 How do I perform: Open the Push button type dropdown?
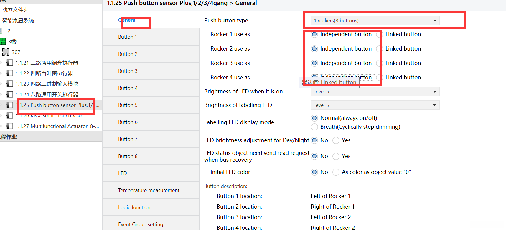375,21
